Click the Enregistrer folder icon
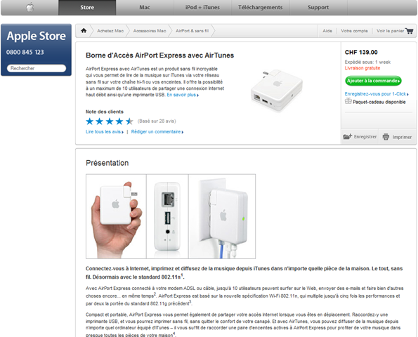Screen dimensions: 418x337 click(347, 136)
